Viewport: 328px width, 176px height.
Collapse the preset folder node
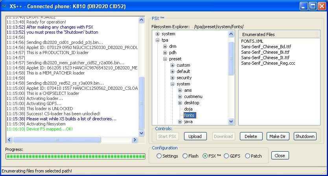pos(165,59)
